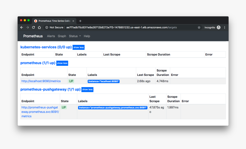Select the Prometheus Time Series Collection tab
This screenshot has height=149, width=246.
[54, 21]
